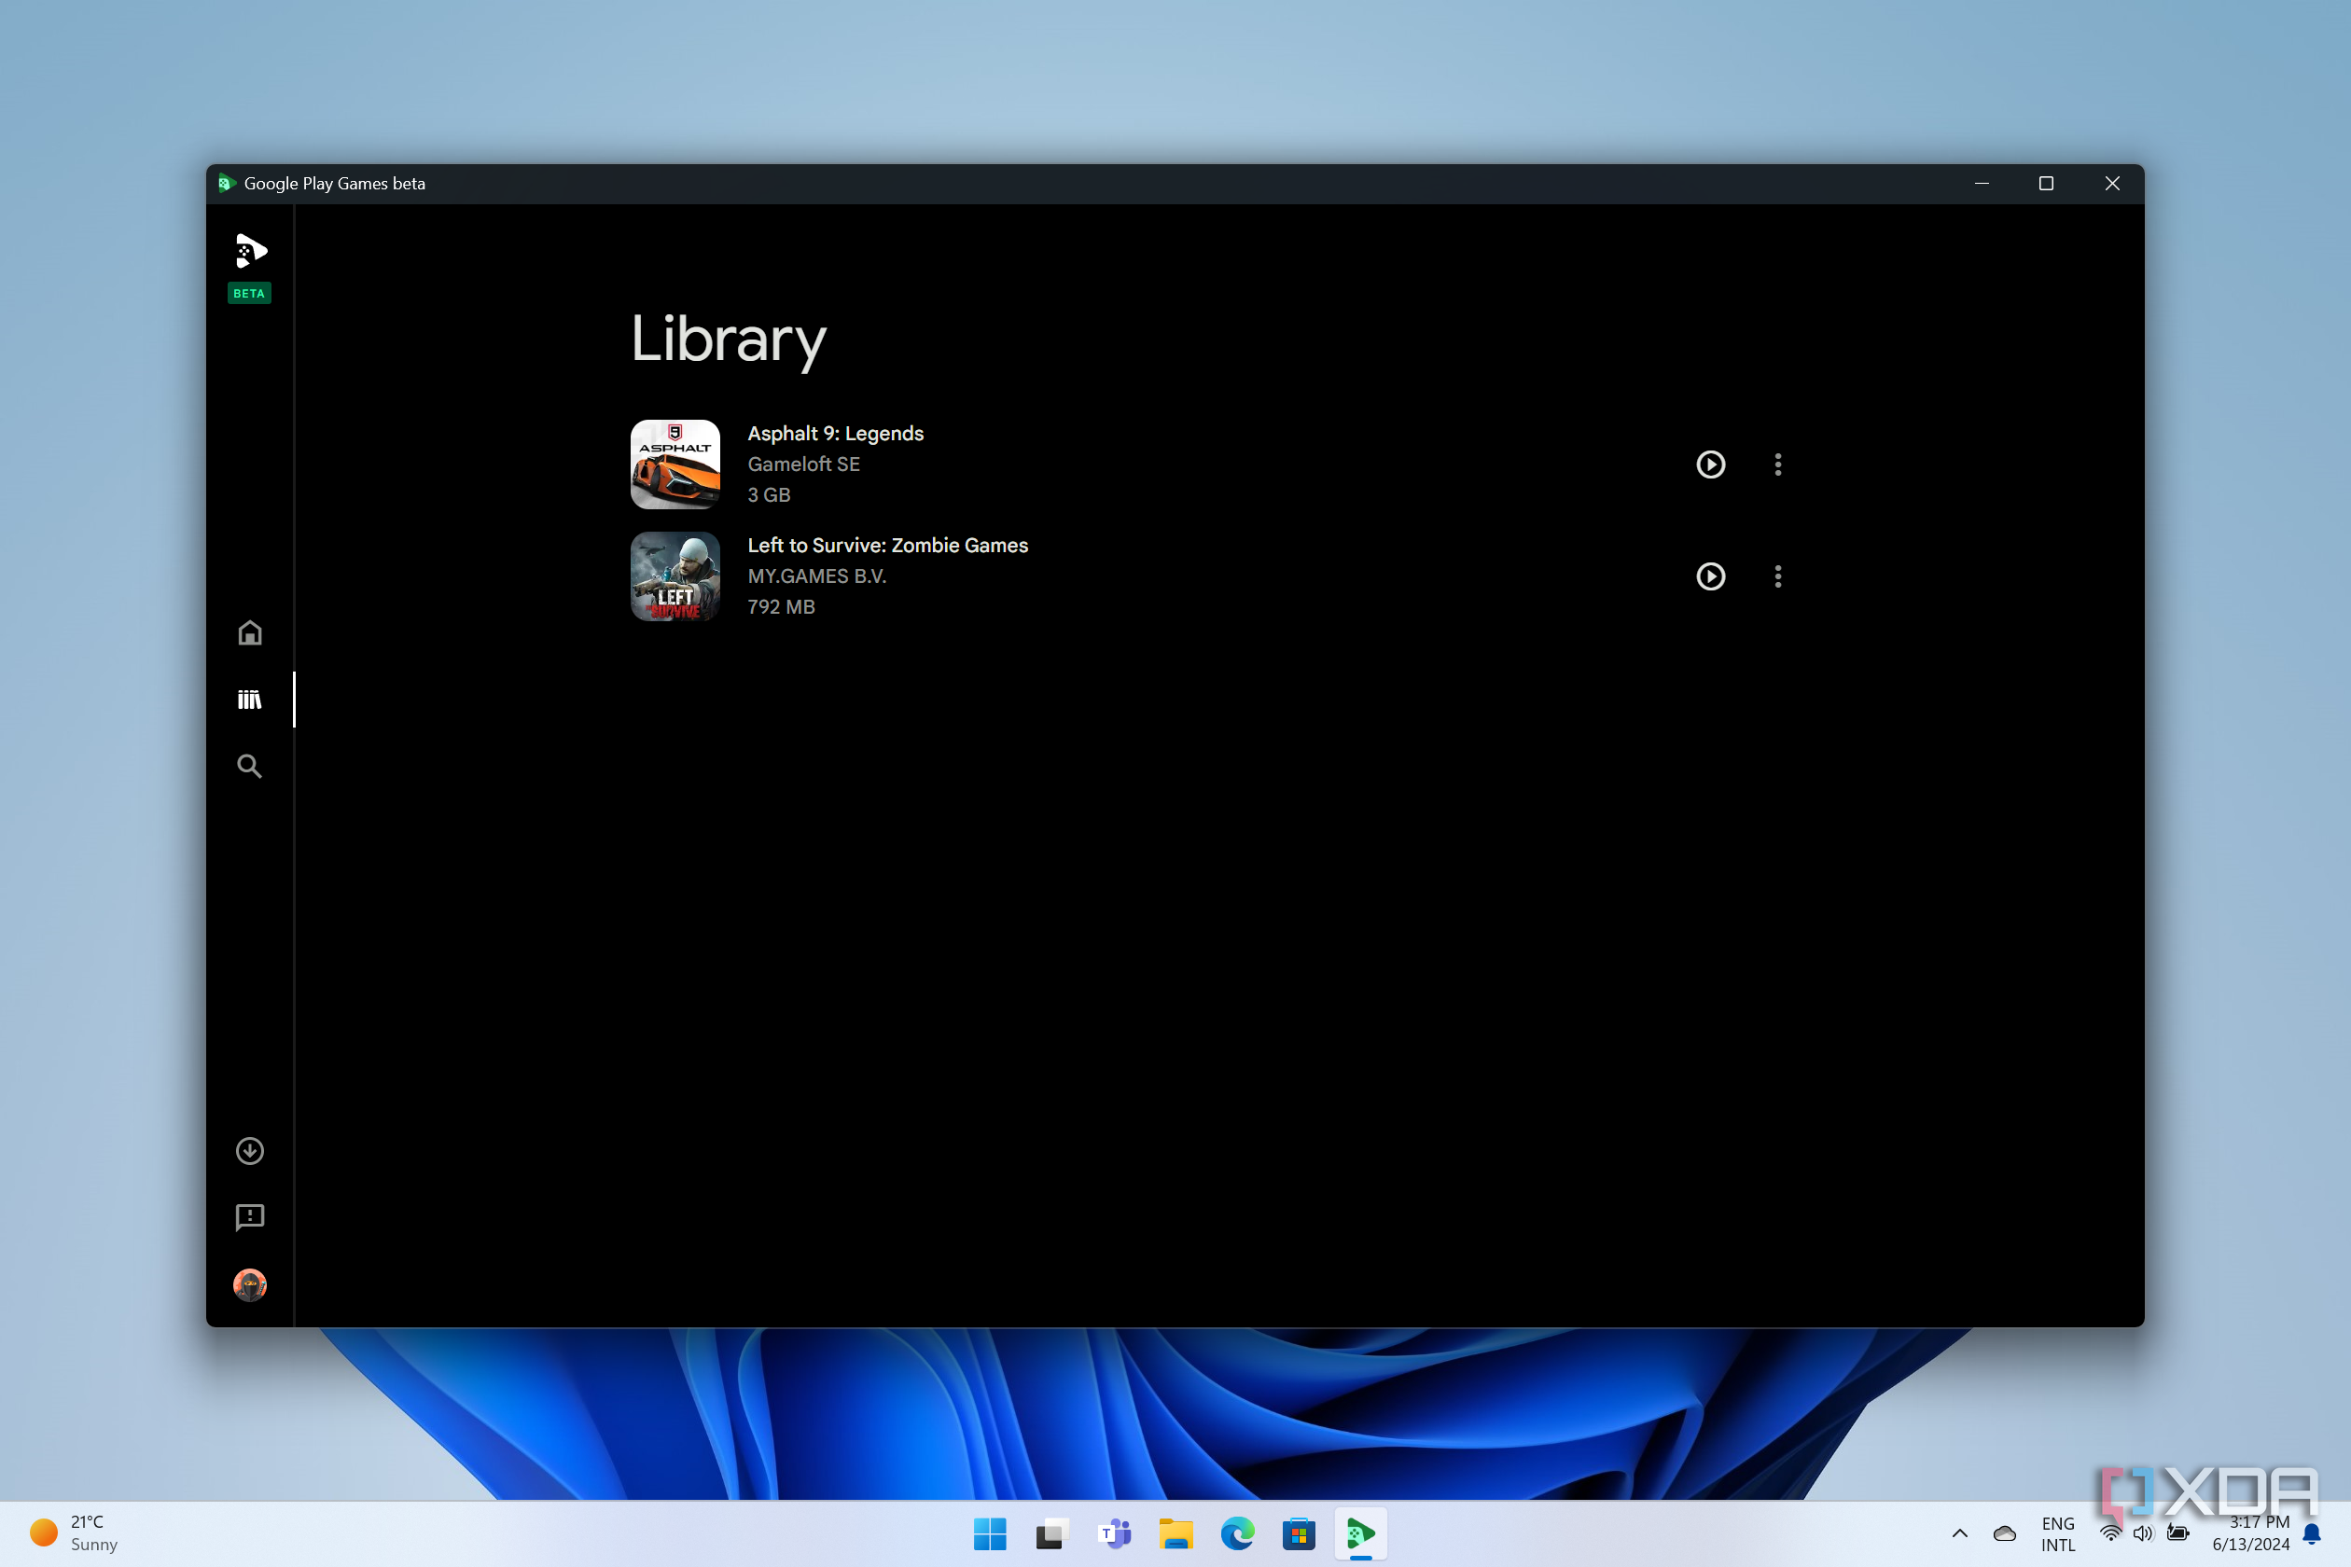Play Left to Survive: Zombie Games

(1711, 576)
